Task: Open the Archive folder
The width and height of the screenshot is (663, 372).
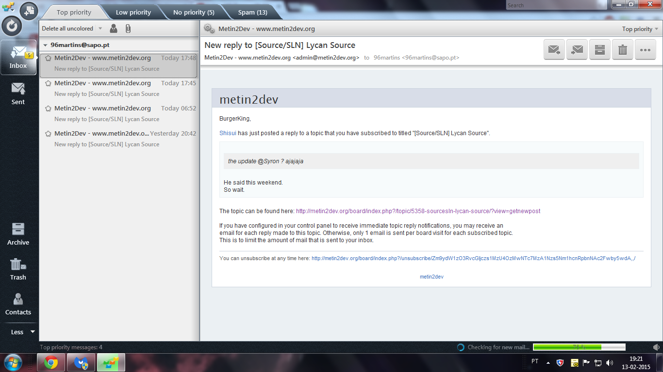Action: coord(18,234)
